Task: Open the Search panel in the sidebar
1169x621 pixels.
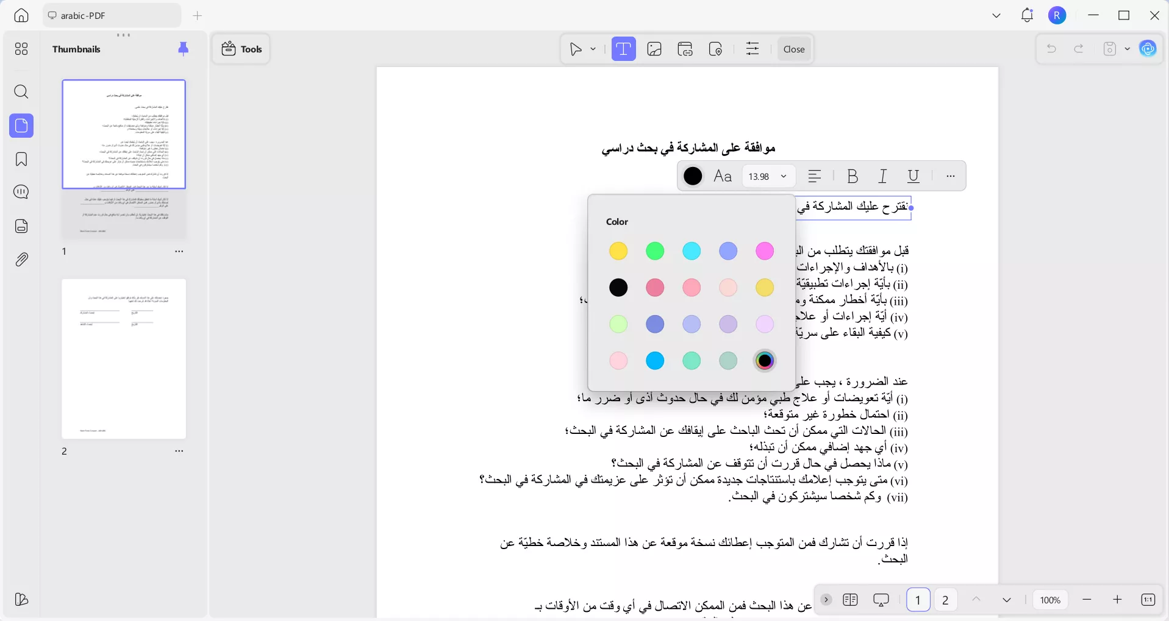Action: (21, 92)
